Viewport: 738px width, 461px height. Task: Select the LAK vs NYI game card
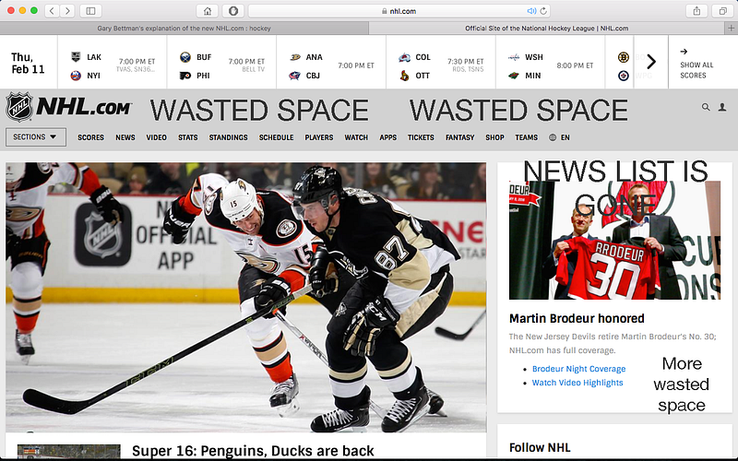112,62
